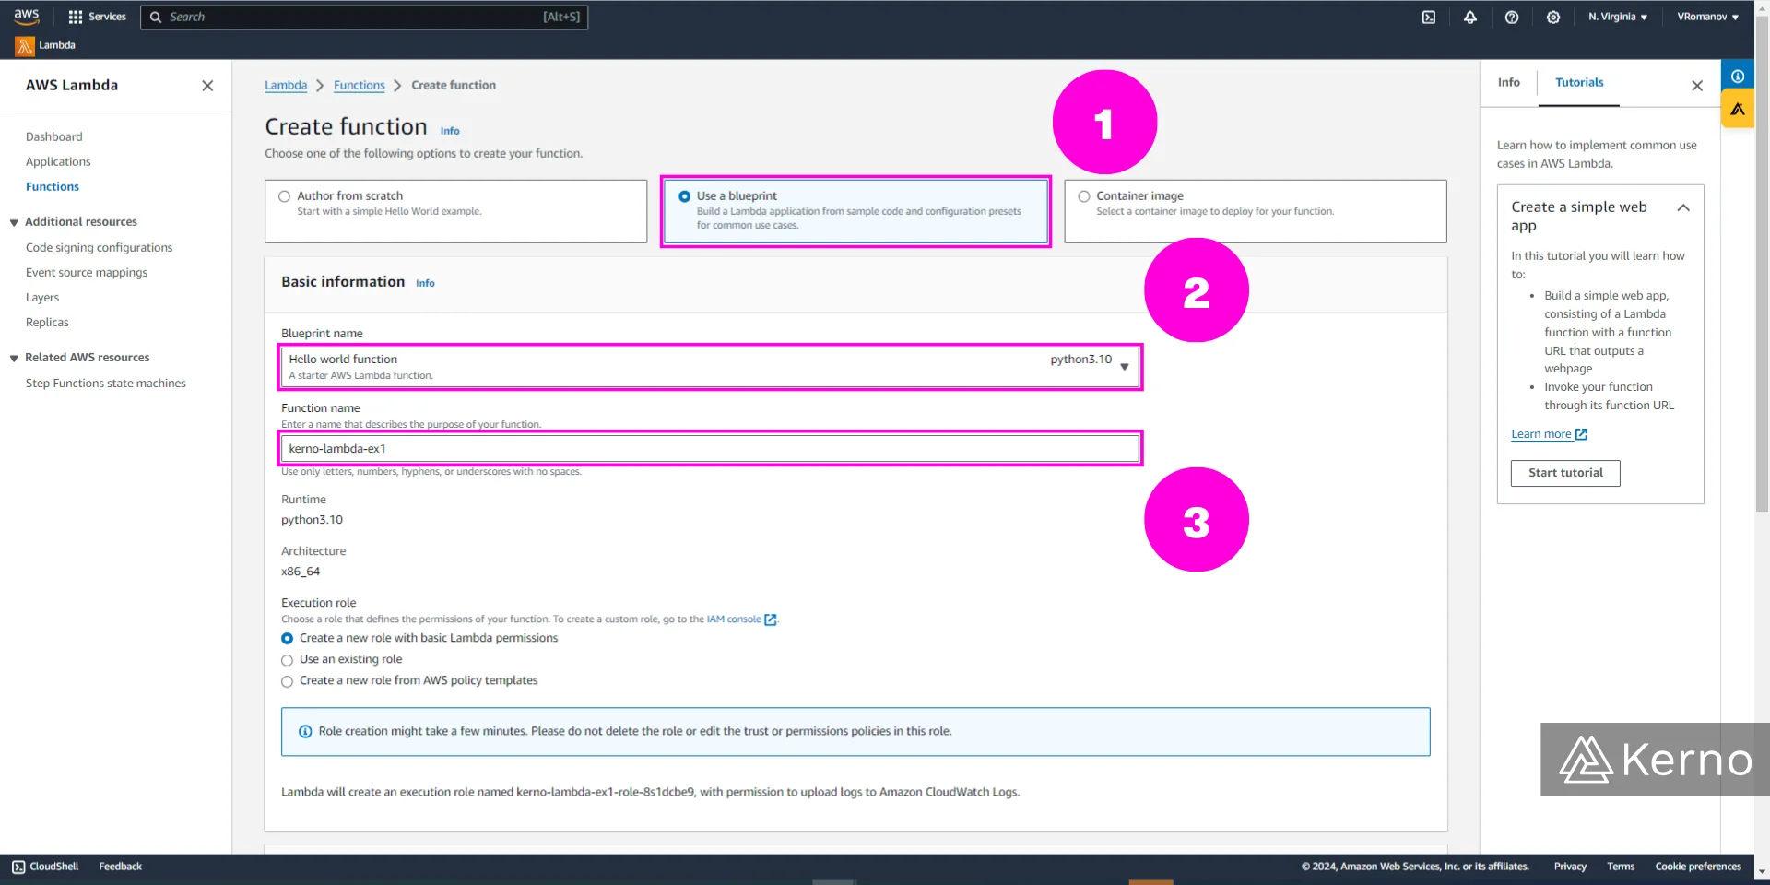Open the VRomanov account dropdown
The height and width of the screenshot is (885, 1770).
tap(1707, 17)
